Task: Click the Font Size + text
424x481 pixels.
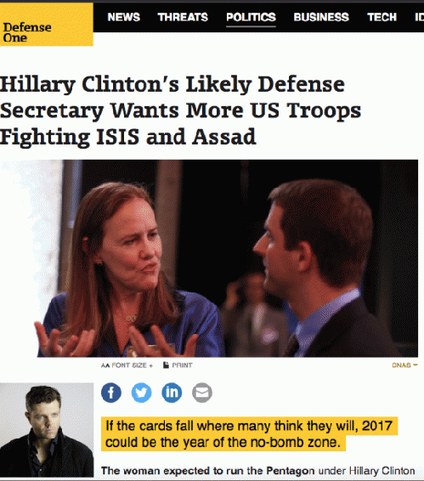Action: click(133, 365)
